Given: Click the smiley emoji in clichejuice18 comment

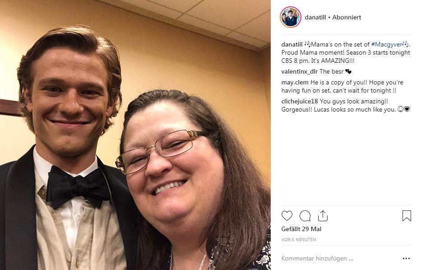Looking at the screenshot, I should point(400,109).
